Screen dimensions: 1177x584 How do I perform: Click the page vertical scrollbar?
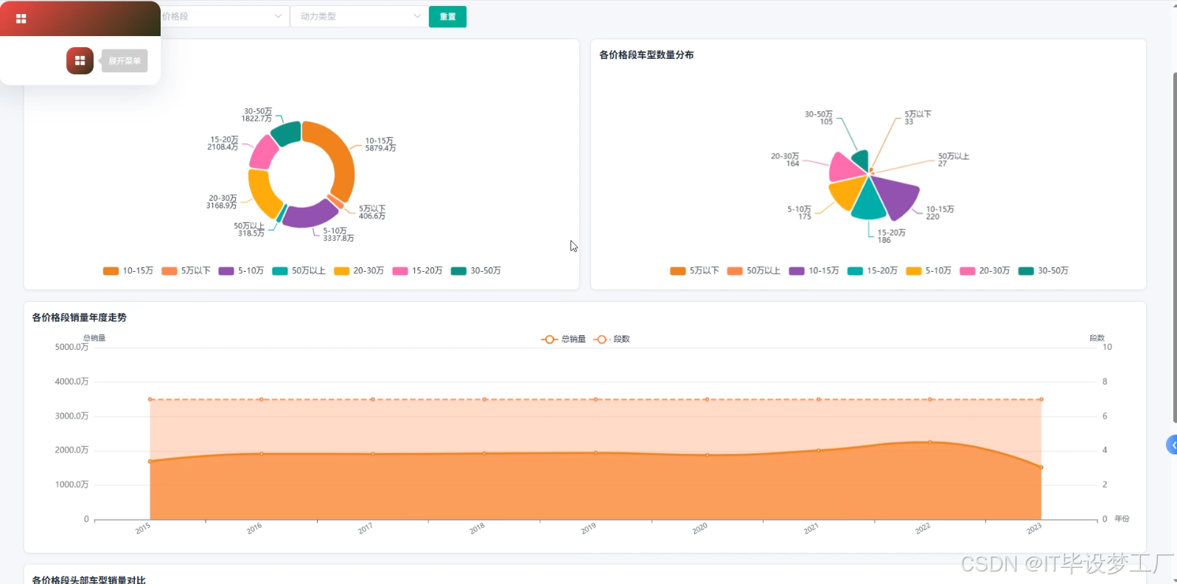coord(1175,248)
